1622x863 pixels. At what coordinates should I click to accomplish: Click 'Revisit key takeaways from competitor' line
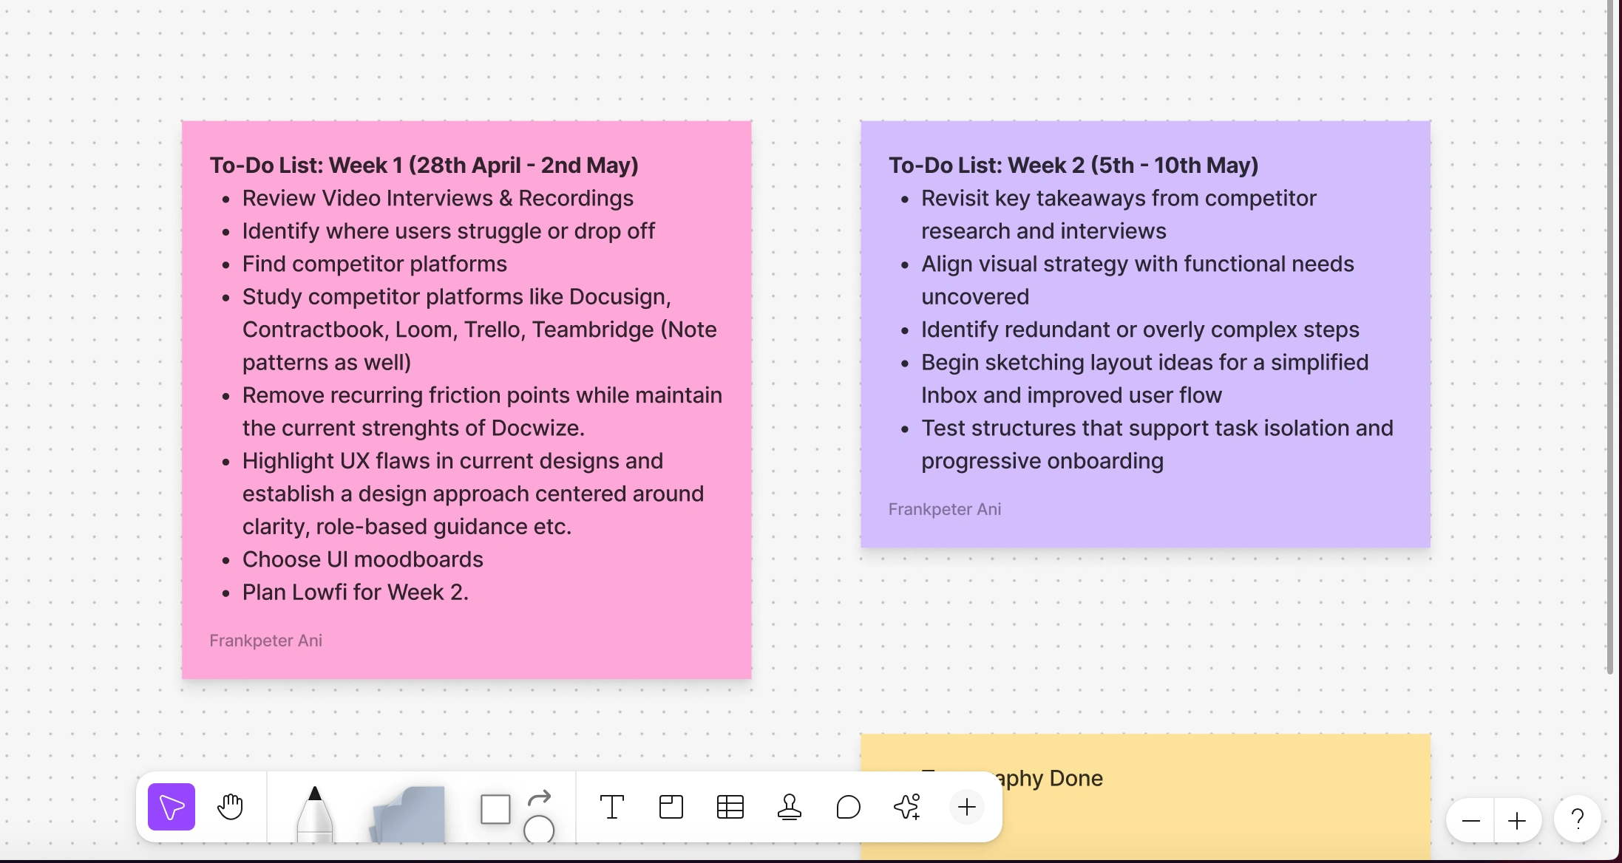(x=1119, y=198)
